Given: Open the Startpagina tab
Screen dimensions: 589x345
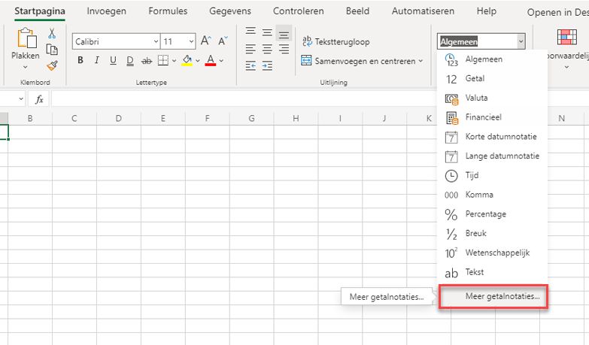Looking at the screenshot, I should click(39, 11).
